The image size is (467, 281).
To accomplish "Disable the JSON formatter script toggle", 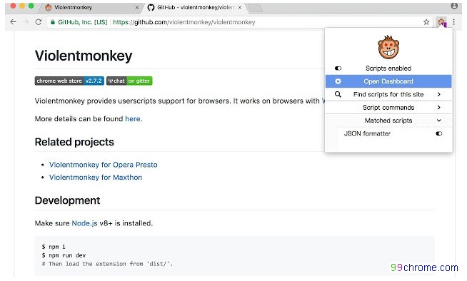I will click(438, 133).
